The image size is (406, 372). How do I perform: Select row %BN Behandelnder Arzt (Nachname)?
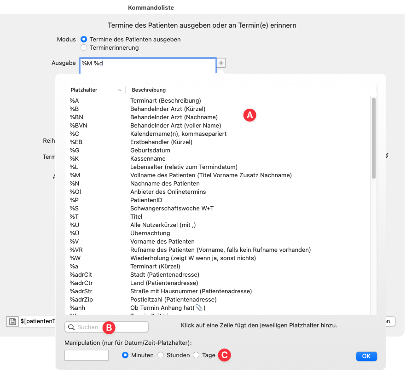click(218, 117)
